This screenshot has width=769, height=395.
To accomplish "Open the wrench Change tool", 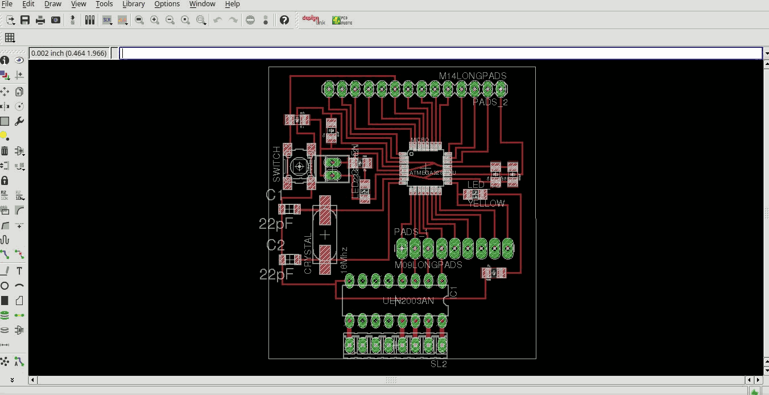I will click(19, 121).
